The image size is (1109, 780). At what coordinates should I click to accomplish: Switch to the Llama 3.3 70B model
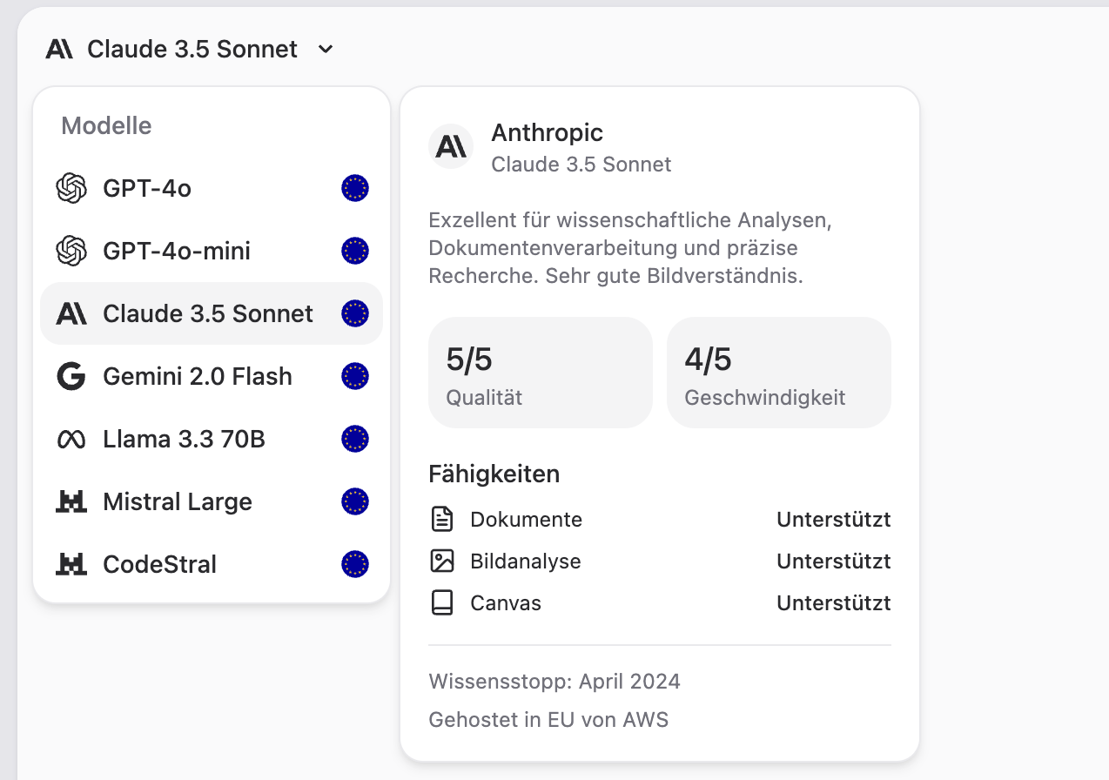[x=184, y=439]
